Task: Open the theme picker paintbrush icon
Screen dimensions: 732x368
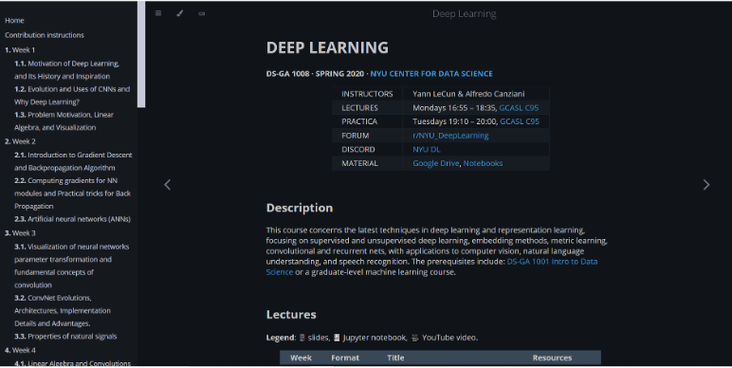Action: [x=180, y=13]
